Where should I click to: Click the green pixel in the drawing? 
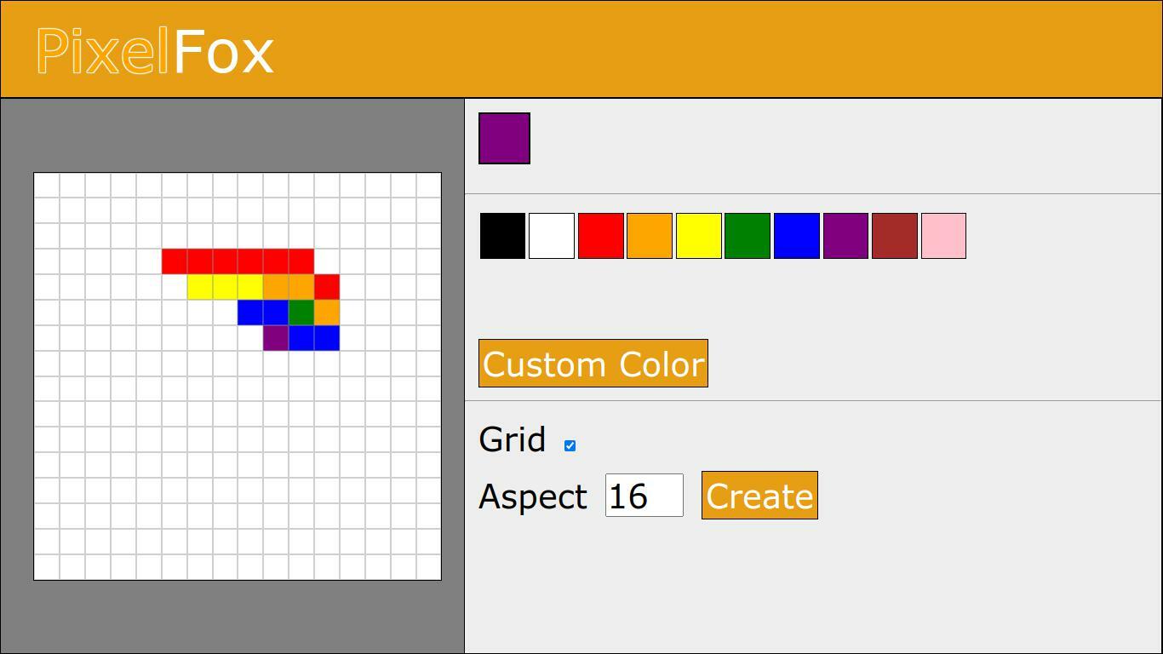pos(301,313)
